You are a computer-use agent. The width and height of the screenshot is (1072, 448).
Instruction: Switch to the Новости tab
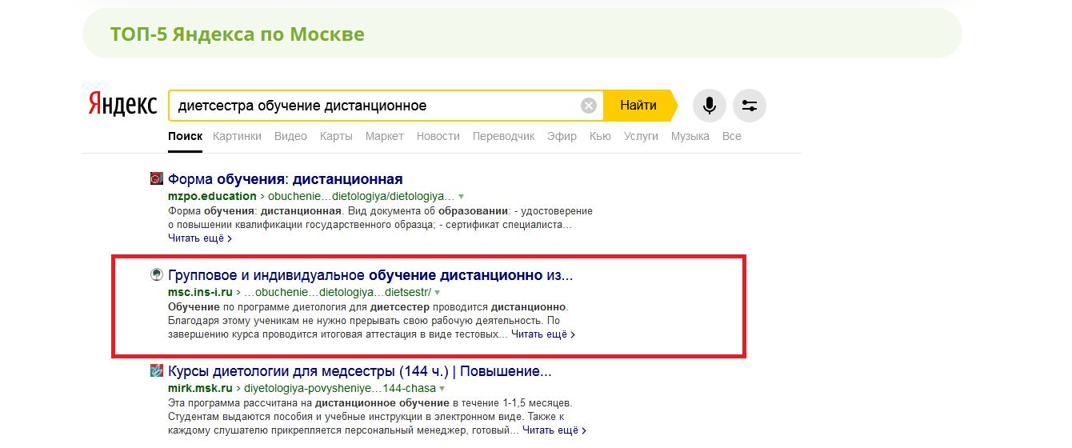[438, 136]
